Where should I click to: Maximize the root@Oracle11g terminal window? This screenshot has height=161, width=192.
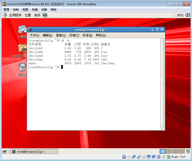click(157, 29)
